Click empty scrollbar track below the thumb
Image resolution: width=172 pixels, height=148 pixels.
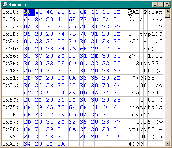coord(167,79)
